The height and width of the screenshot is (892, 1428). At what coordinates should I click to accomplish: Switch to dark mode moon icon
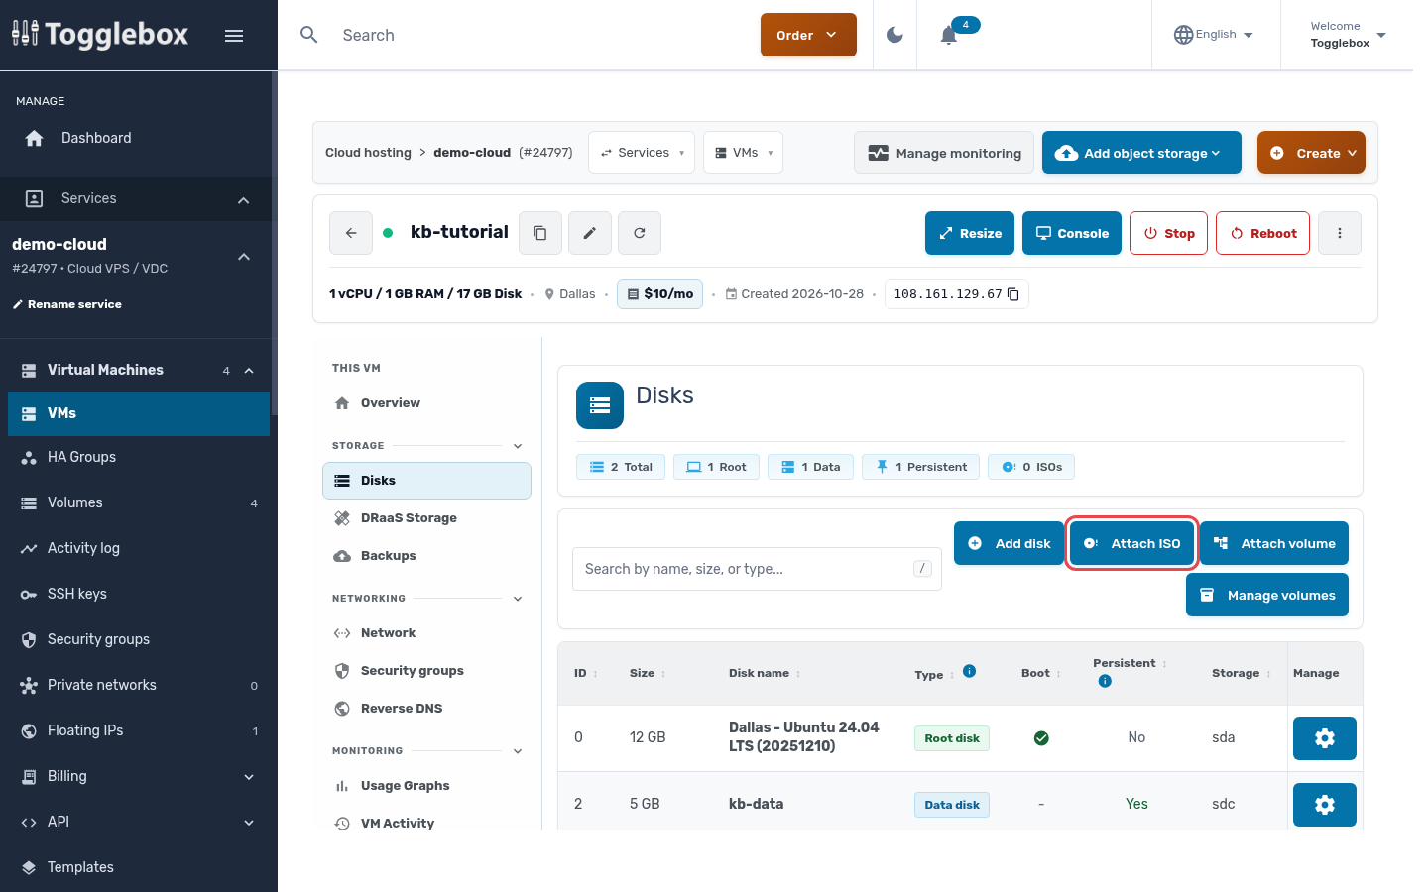tap(894, 35)
